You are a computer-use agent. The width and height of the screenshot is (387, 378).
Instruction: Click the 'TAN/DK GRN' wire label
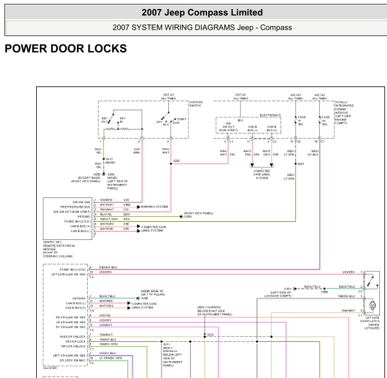[x=108, y=344]
